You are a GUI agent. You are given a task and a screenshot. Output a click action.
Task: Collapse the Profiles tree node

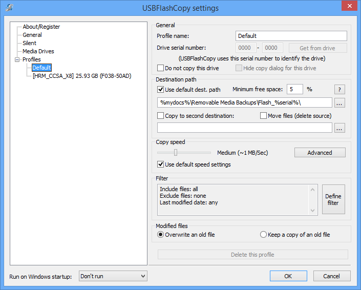pyautogui.click(x=17, y=59)
